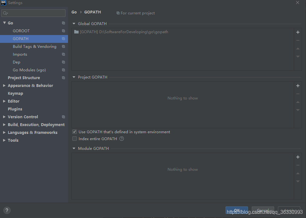Click minus icon in Global GOPATH panel
Image resolution: width=306 pixels, height=218 pixels.
tap(298, 40)
